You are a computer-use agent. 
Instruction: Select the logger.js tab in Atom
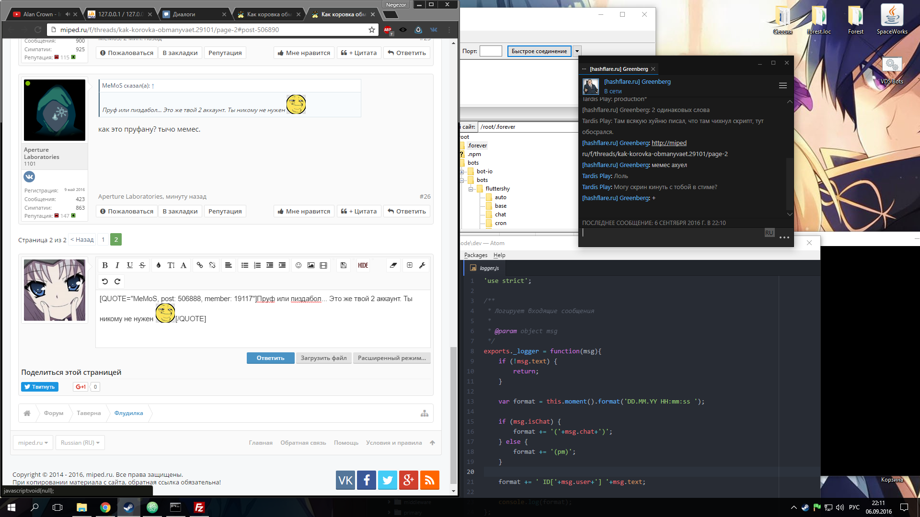pyautogui.click(x=484, y=268)
